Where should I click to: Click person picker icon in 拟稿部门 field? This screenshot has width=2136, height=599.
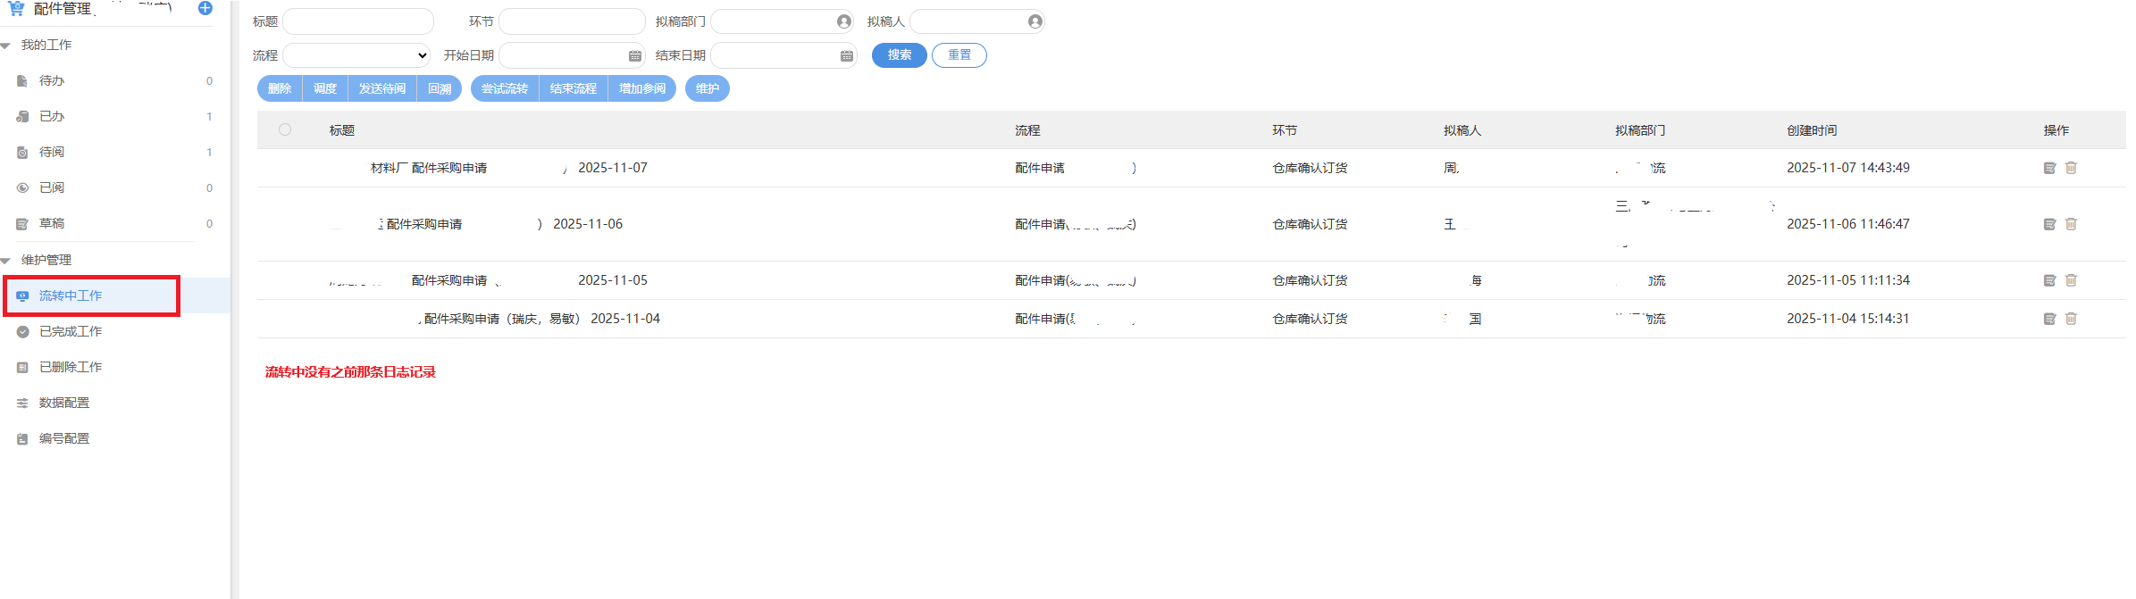pyautogui.click(x=843, y=21)
